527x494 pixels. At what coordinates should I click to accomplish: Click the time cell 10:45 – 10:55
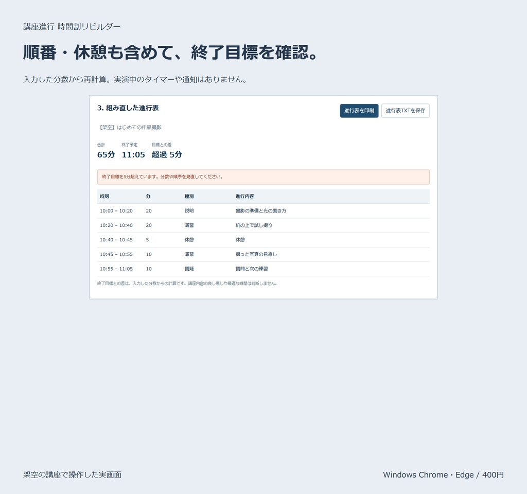(116, 254)
